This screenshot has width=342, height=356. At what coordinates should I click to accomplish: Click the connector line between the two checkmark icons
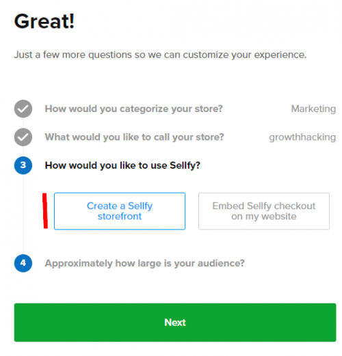[x=23, y=123]
